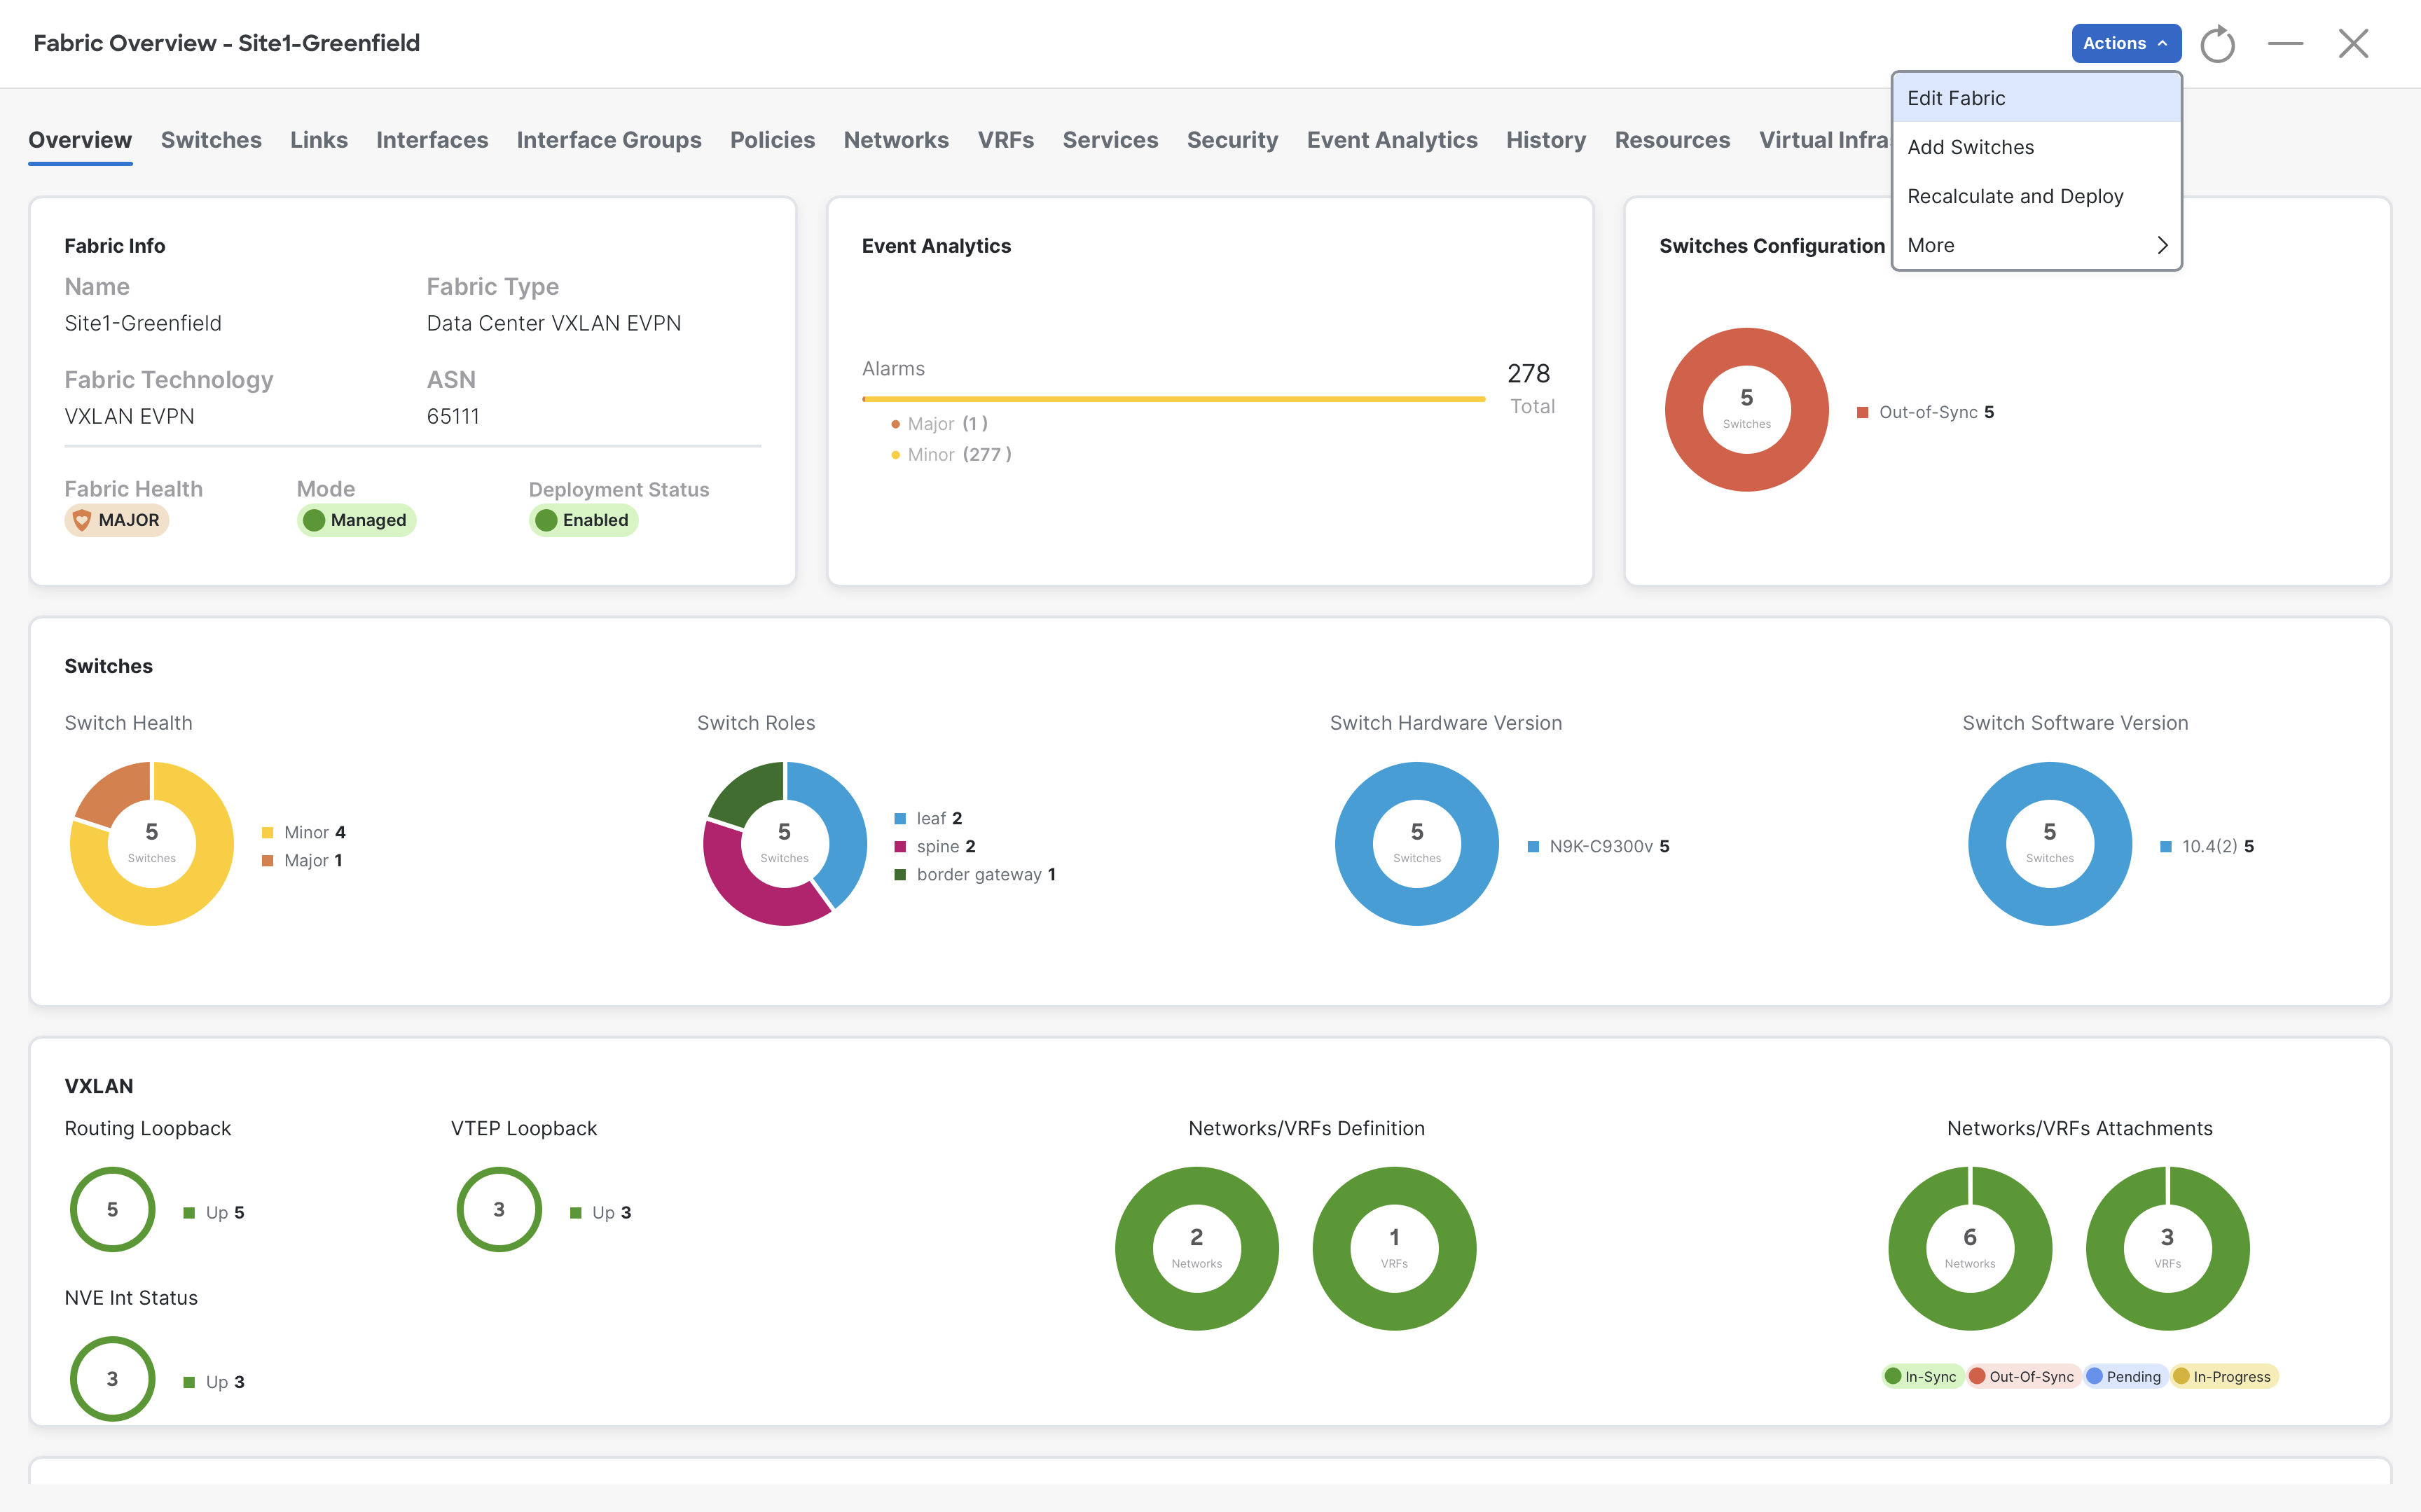Open the Networks tab
The image size is (2421, 1512).
[896, 140]
